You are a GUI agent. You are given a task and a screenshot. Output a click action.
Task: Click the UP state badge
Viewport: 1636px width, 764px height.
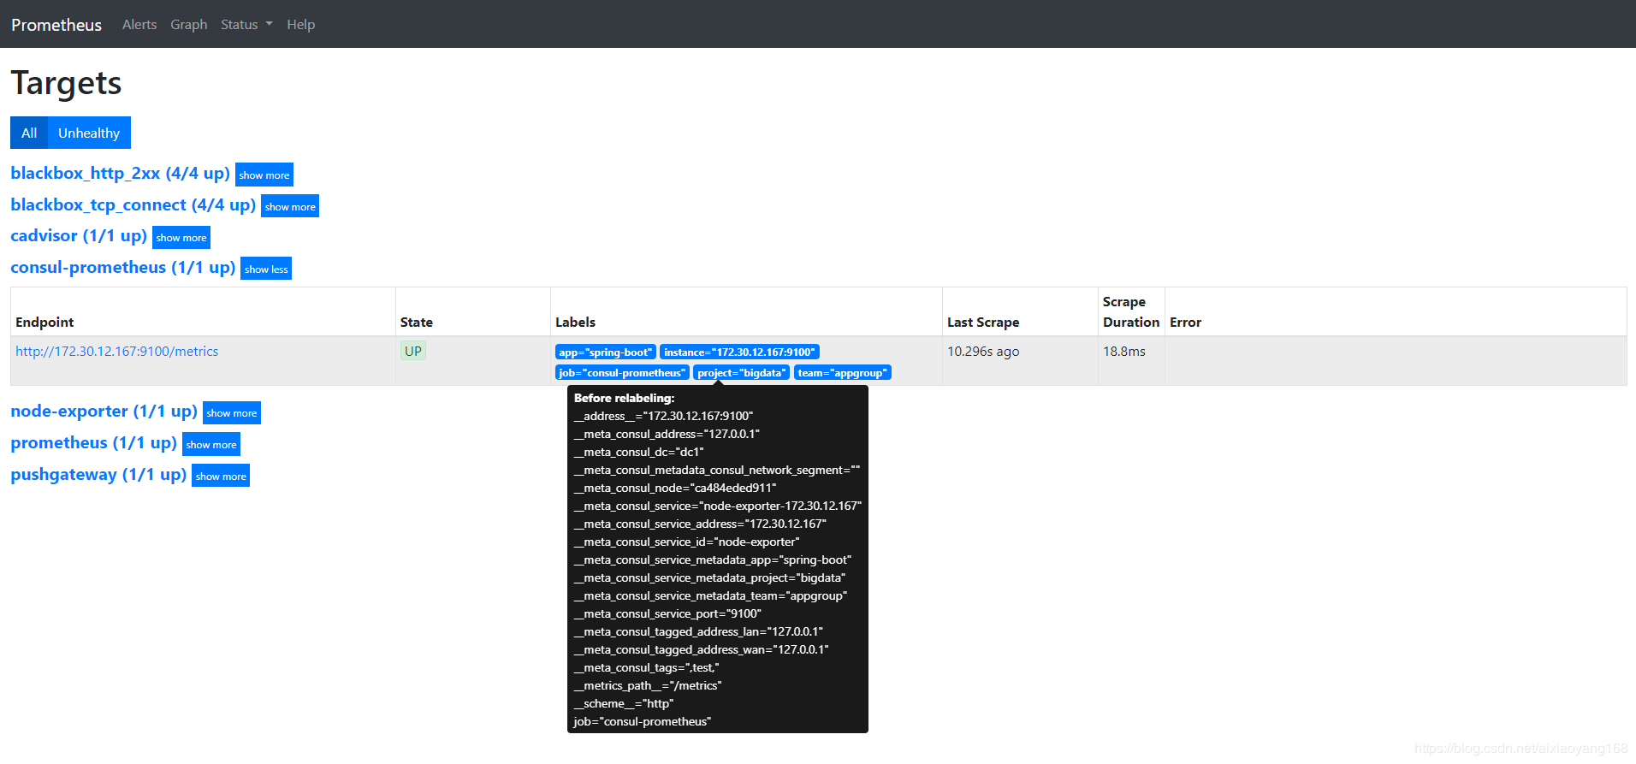click(x=413, y=351)
